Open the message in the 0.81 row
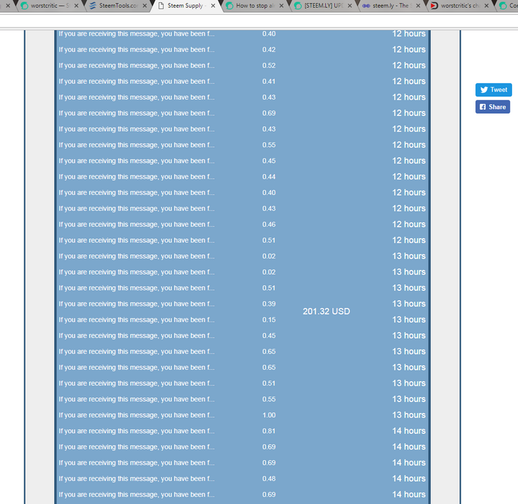 point(136,431)
